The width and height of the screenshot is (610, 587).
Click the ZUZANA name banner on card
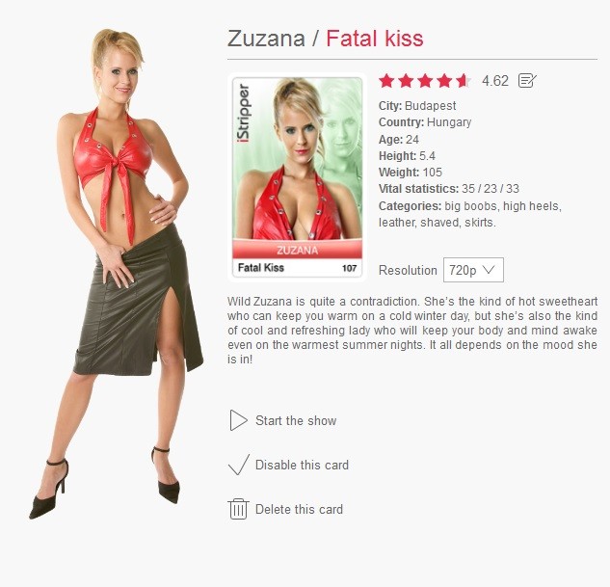pyautogui.click(x=297, y=250)
